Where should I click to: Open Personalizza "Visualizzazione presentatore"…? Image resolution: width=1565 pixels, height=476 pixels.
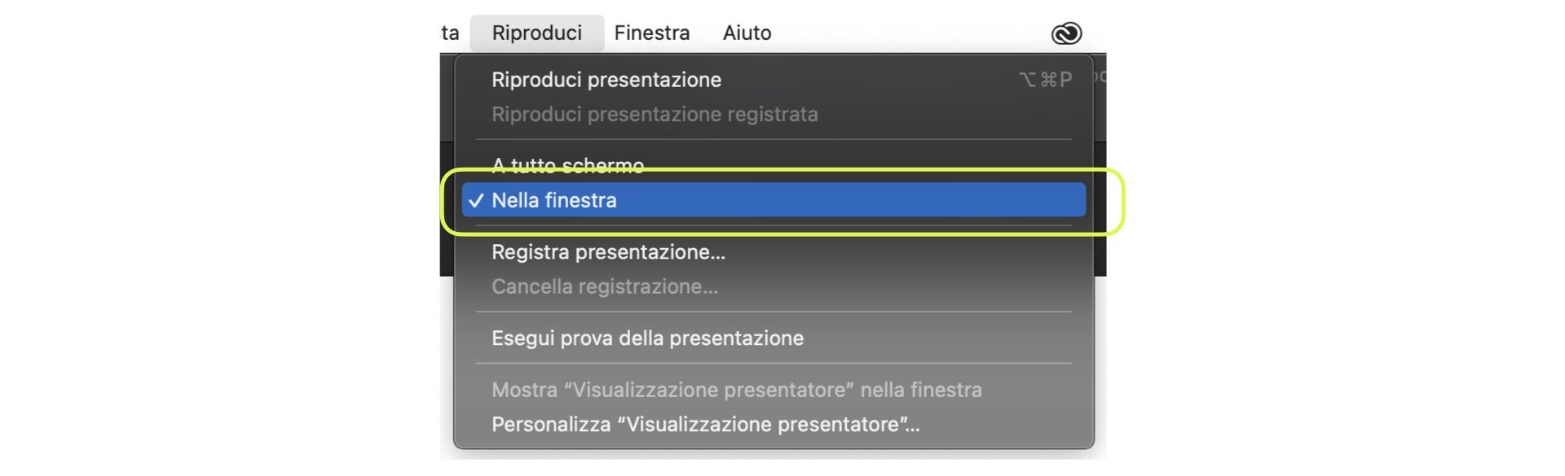coord(705,425)
